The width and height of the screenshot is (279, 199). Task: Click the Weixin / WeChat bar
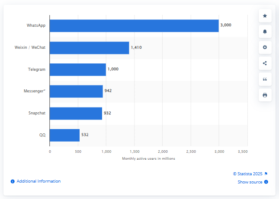tap(89, 48)
